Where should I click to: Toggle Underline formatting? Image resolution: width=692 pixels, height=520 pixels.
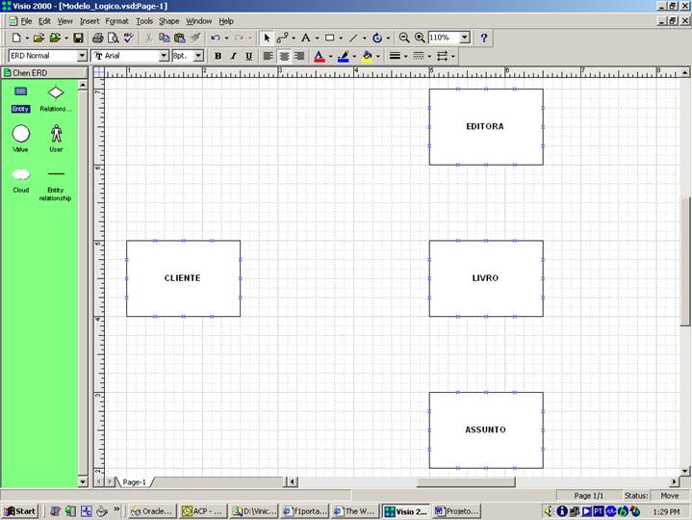coord(249,56)
